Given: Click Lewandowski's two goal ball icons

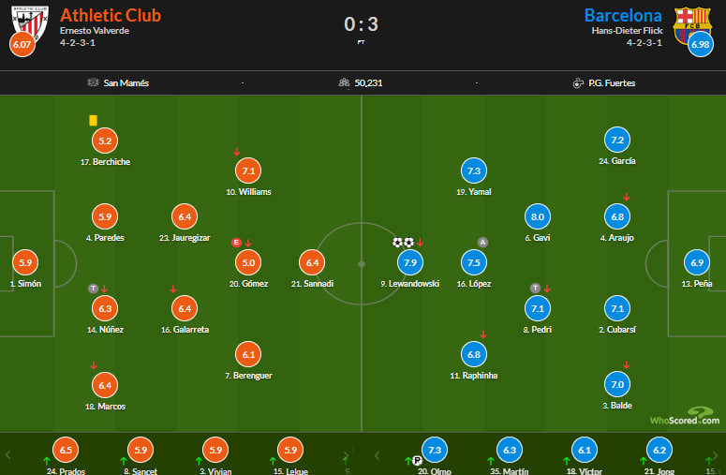Looking at the screenshot, I should tap(403, 242).
